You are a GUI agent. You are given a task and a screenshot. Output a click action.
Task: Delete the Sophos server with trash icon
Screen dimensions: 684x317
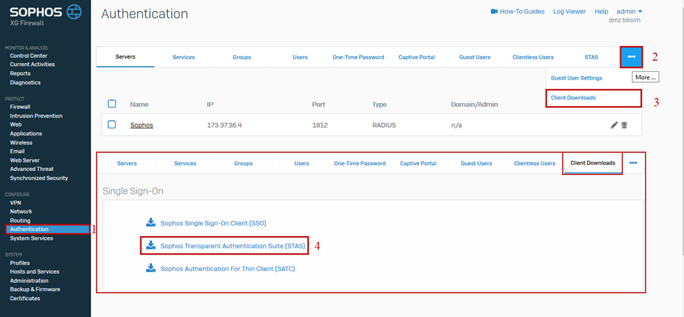click(x=624, y=125)
